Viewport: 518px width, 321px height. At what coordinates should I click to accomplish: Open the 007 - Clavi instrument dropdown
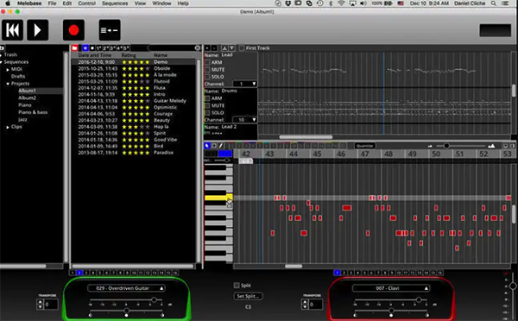click(391, 288)
